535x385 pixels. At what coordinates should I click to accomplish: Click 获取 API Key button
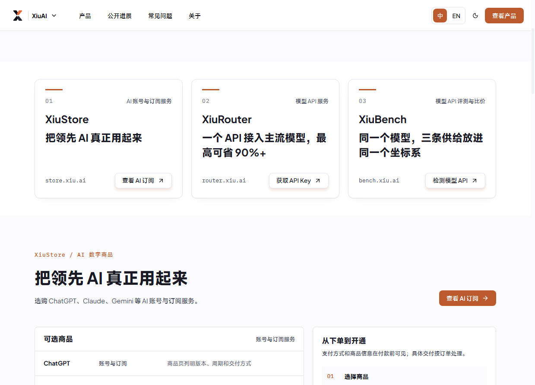[x=298, y=181]
